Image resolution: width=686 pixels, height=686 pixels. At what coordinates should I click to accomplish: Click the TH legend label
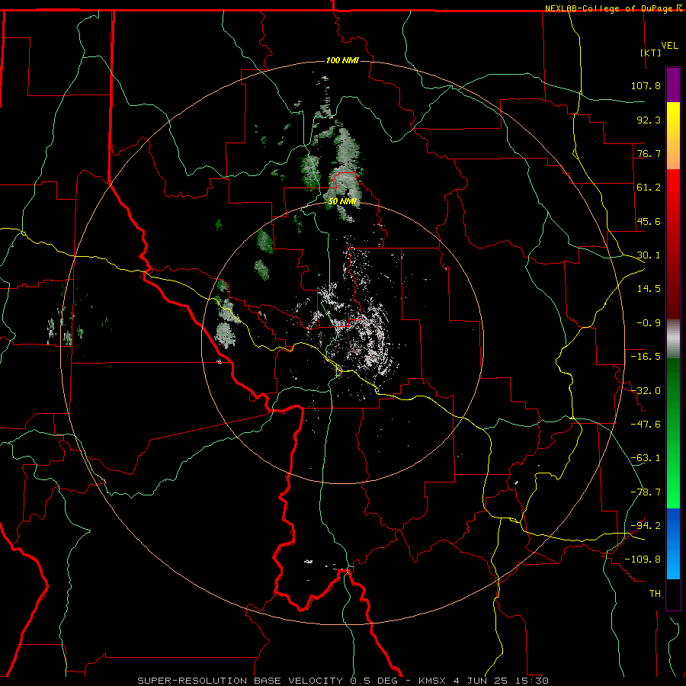pos(655,594)
